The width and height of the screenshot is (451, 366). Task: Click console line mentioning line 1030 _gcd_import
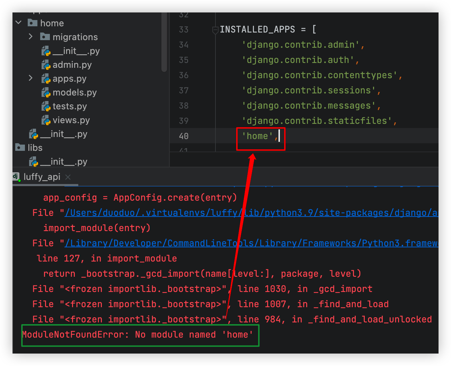click(202, 289)
